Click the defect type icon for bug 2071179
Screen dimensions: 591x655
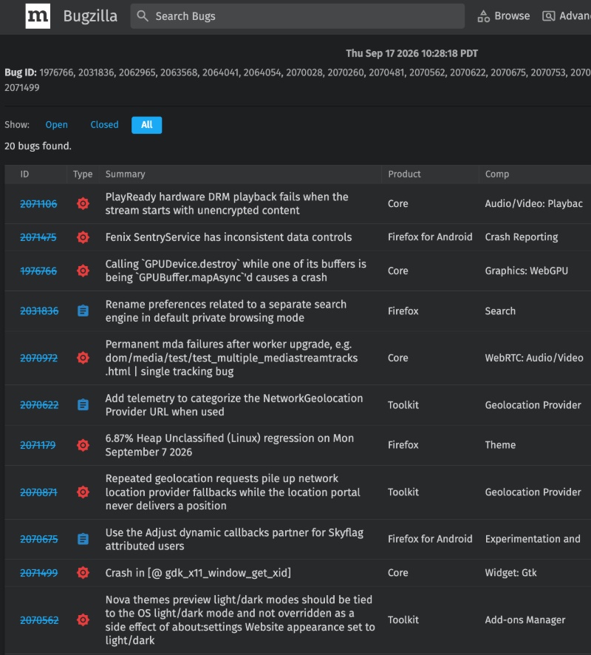click(83, 445)
